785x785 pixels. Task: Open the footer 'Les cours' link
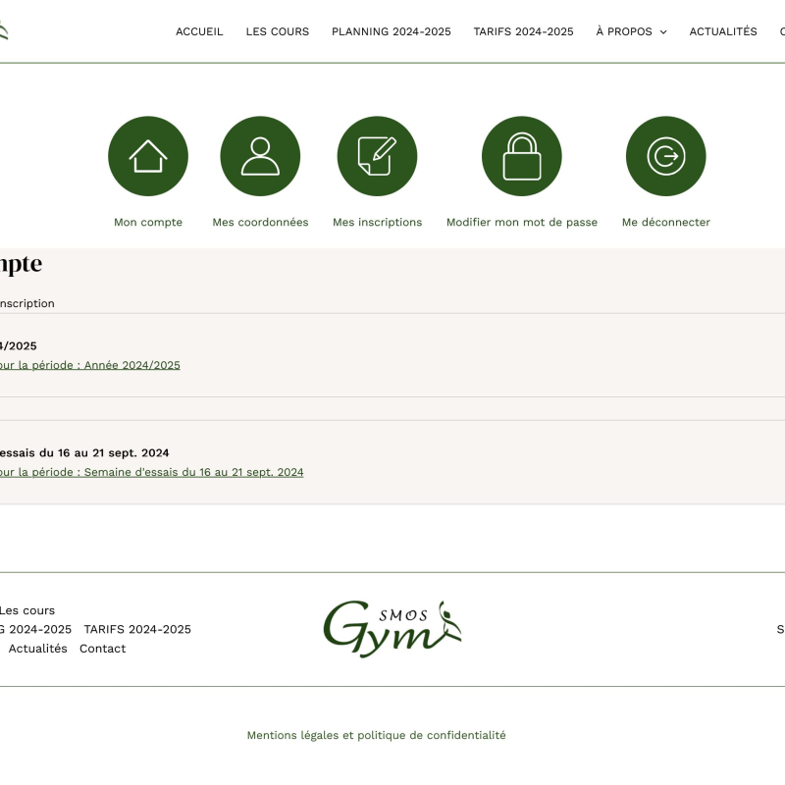pyautogui.click(x=27, y=610)
